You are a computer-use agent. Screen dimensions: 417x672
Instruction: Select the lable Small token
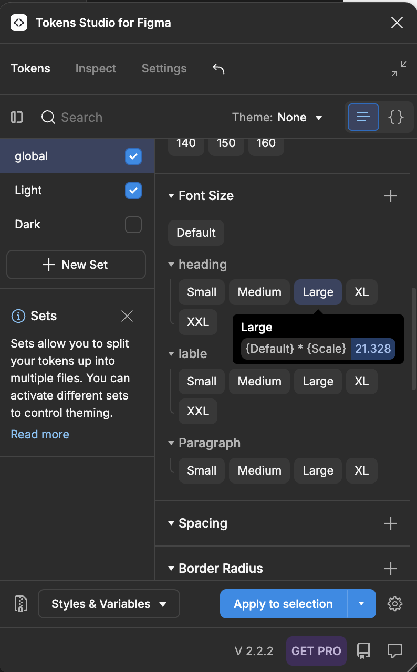202,381
